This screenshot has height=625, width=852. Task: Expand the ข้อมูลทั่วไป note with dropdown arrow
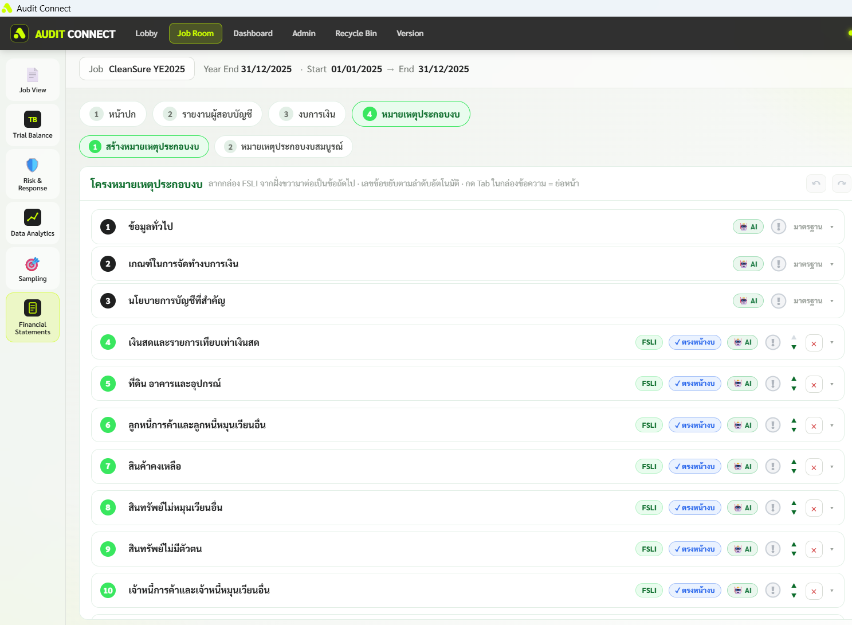[832, 227]
